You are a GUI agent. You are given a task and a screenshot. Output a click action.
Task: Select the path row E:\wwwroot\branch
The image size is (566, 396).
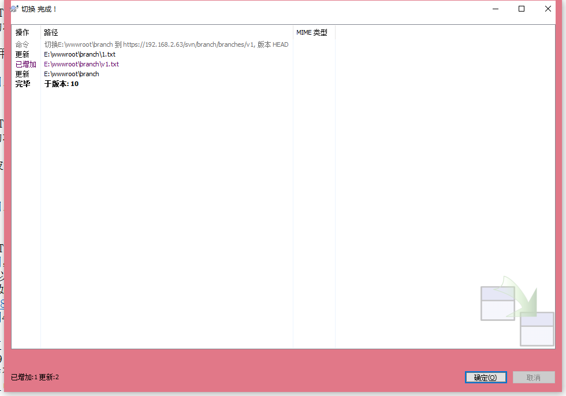(x=72, y=74)
